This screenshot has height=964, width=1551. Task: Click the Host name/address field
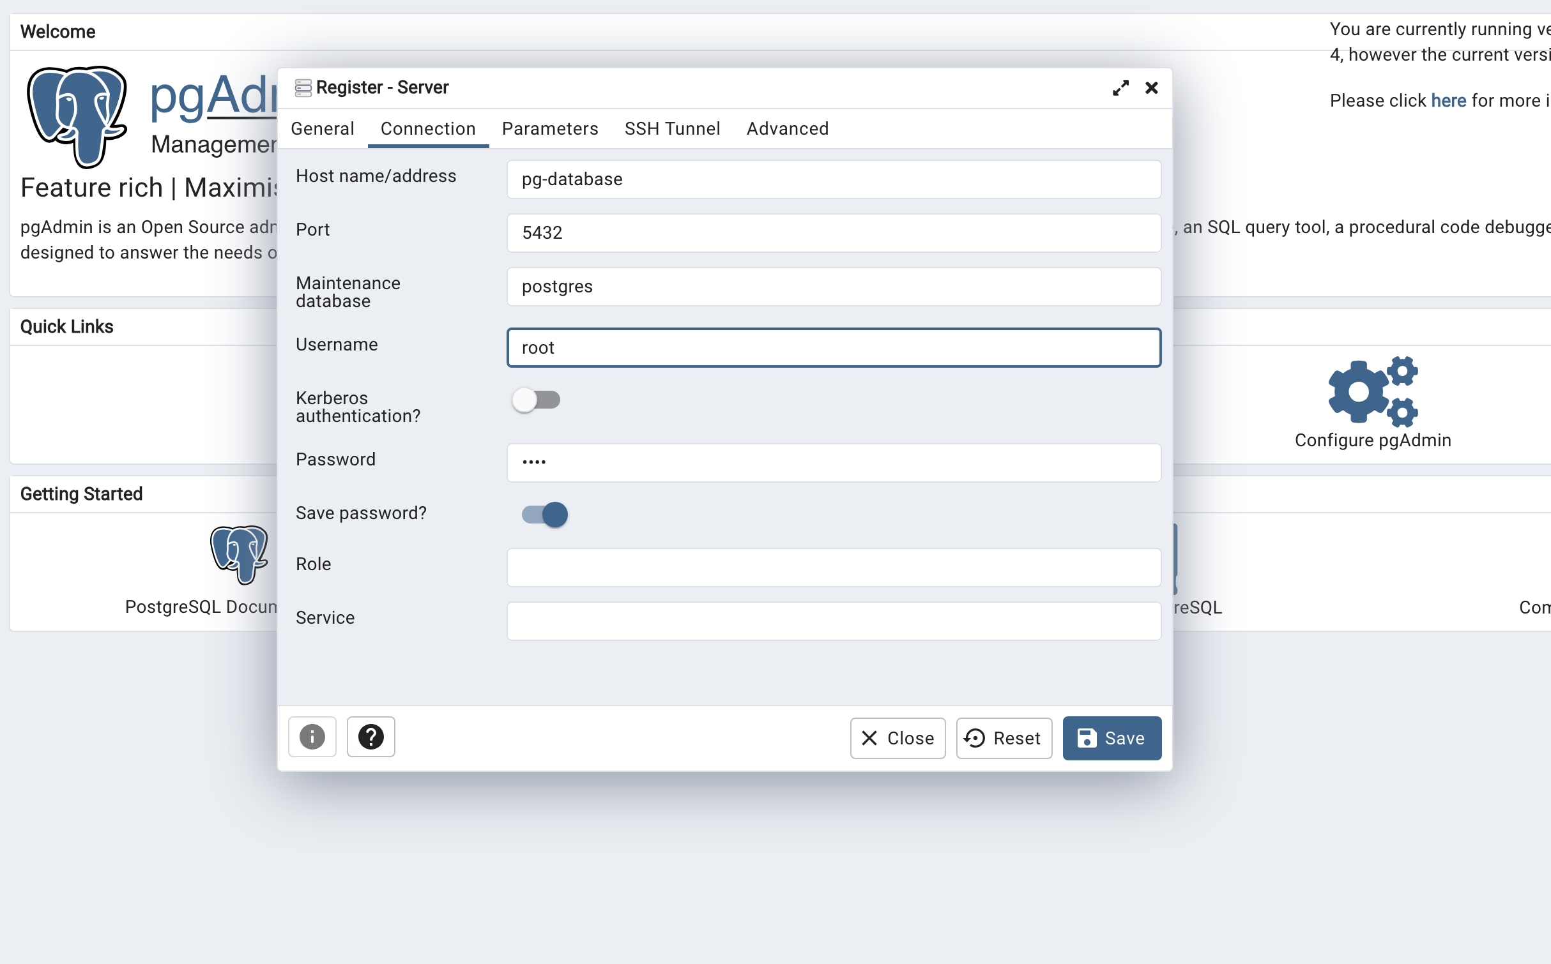pos(834,179)
